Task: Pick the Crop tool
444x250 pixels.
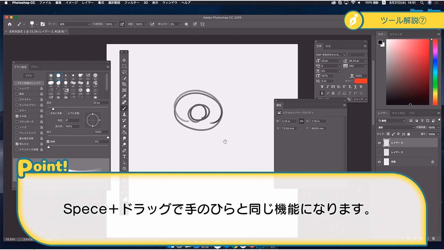Action: (124, 84)
